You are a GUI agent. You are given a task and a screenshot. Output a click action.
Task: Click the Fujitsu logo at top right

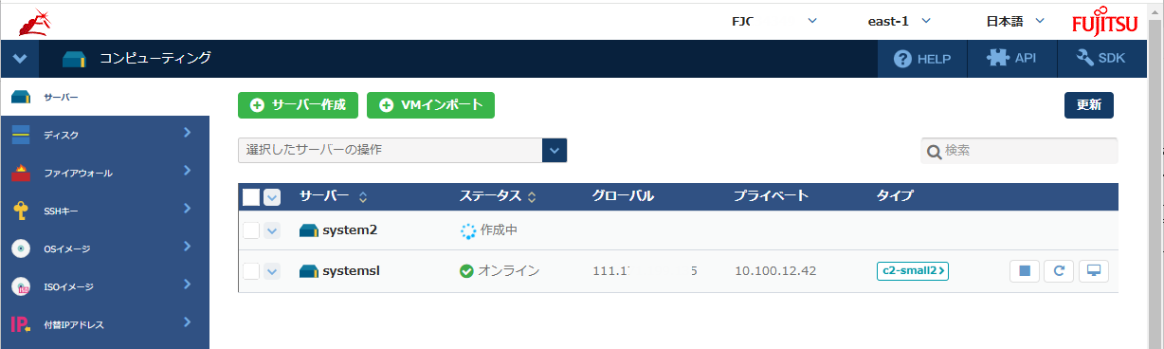coord(1103,22)
